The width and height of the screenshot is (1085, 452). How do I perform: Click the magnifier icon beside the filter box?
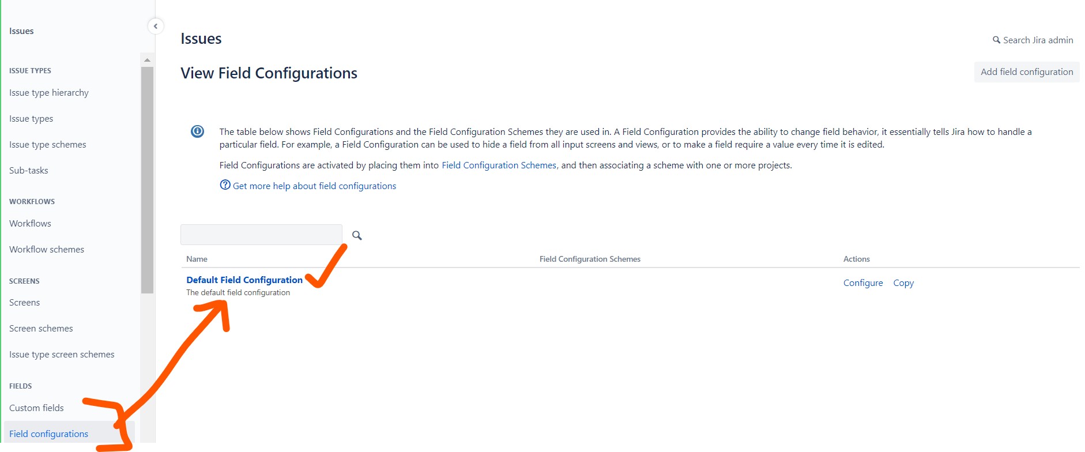[357, 235]
